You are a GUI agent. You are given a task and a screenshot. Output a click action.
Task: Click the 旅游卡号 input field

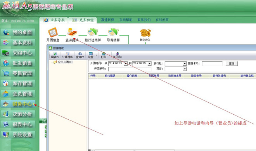[212, 64]
